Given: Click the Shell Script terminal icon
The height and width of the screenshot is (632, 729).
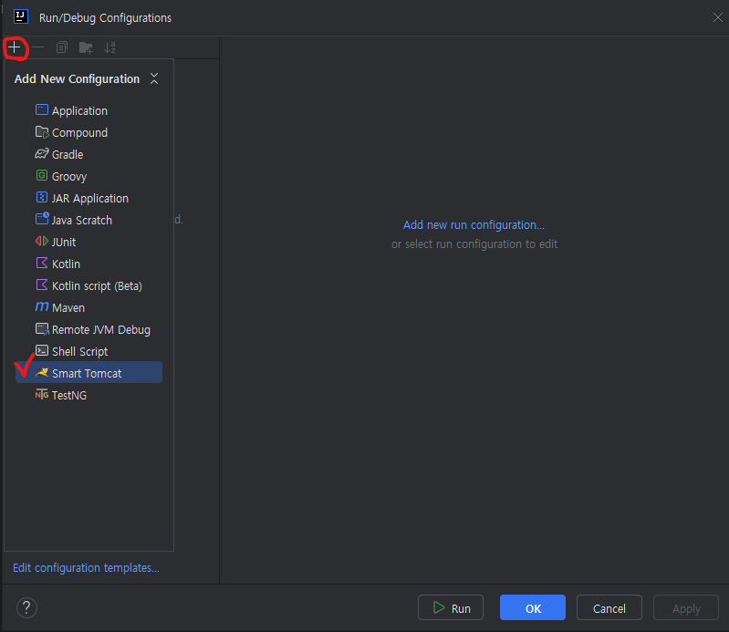Looking at the screenshot, I should pyautogui.click(x=42, y=350).
